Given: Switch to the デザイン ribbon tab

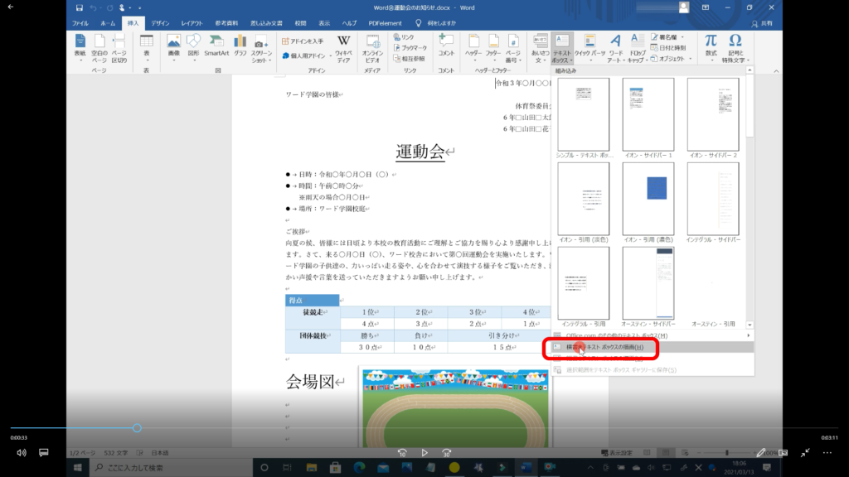Looking at the screenshot, I should tap(160, 23).
